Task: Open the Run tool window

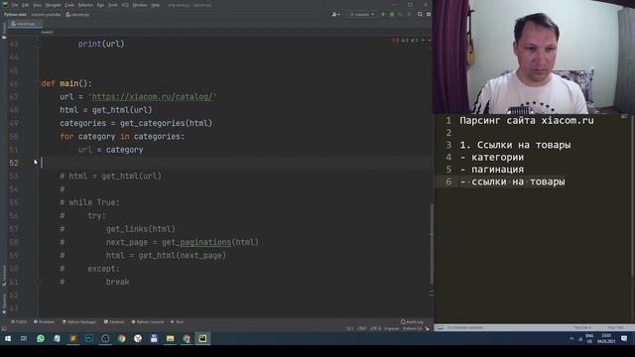Action: (x=178, y=321)
